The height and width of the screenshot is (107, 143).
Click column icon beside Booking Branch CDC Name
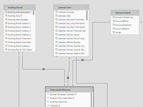pos(6,50)
